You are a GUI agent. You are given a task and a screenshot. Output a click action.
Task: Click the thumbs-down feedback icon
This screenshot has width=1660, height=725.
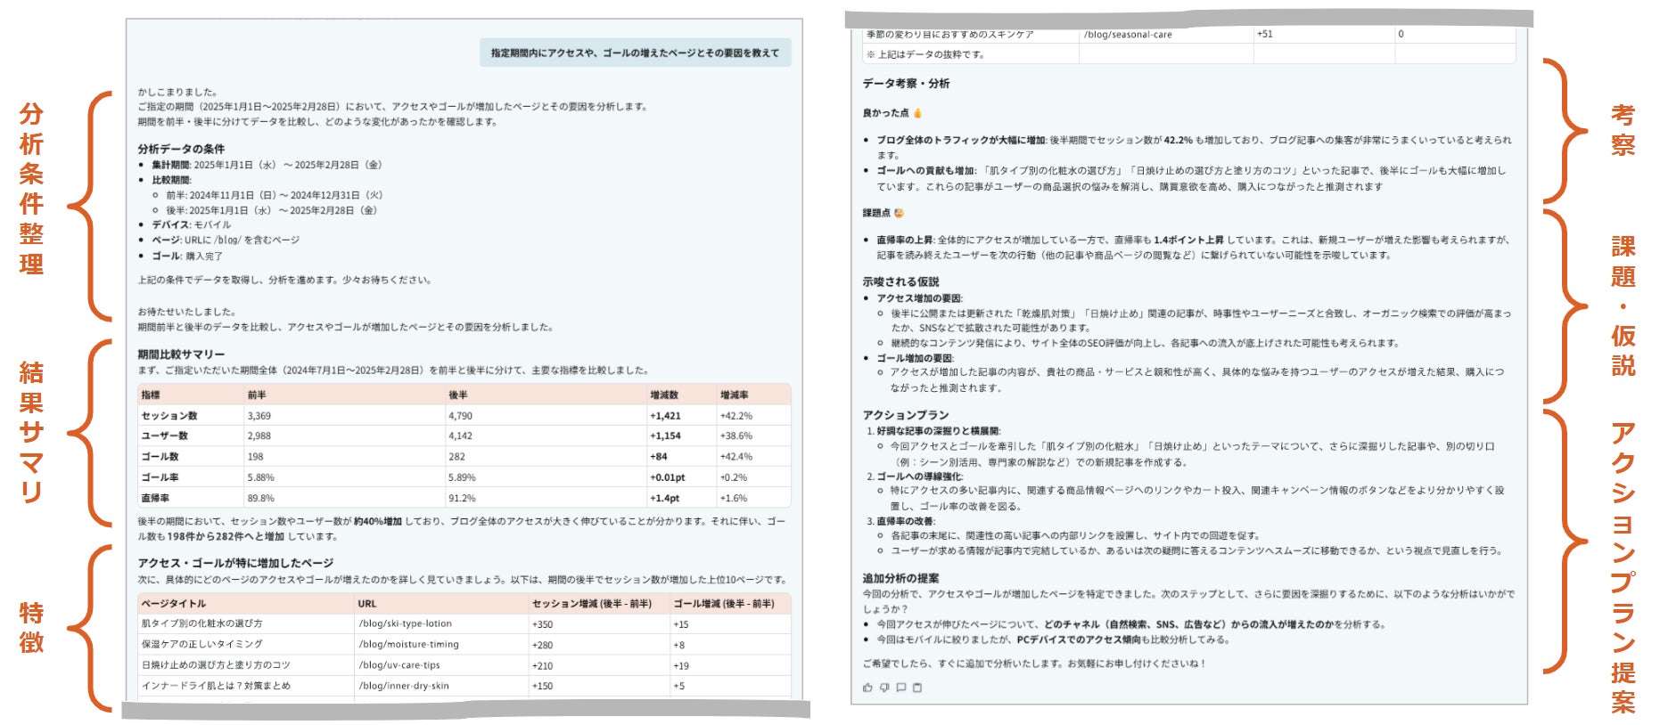click(884, 688)
